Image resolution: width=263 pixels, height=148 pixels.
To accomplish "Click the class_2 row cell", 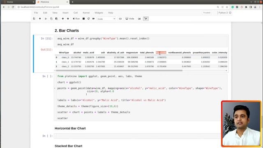I will (x=65, y=67).
